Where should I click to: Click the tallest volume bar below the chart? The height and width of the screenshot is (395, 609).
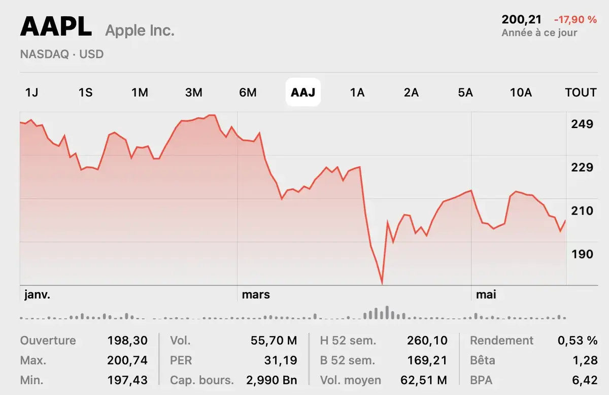tap(387, 311)
